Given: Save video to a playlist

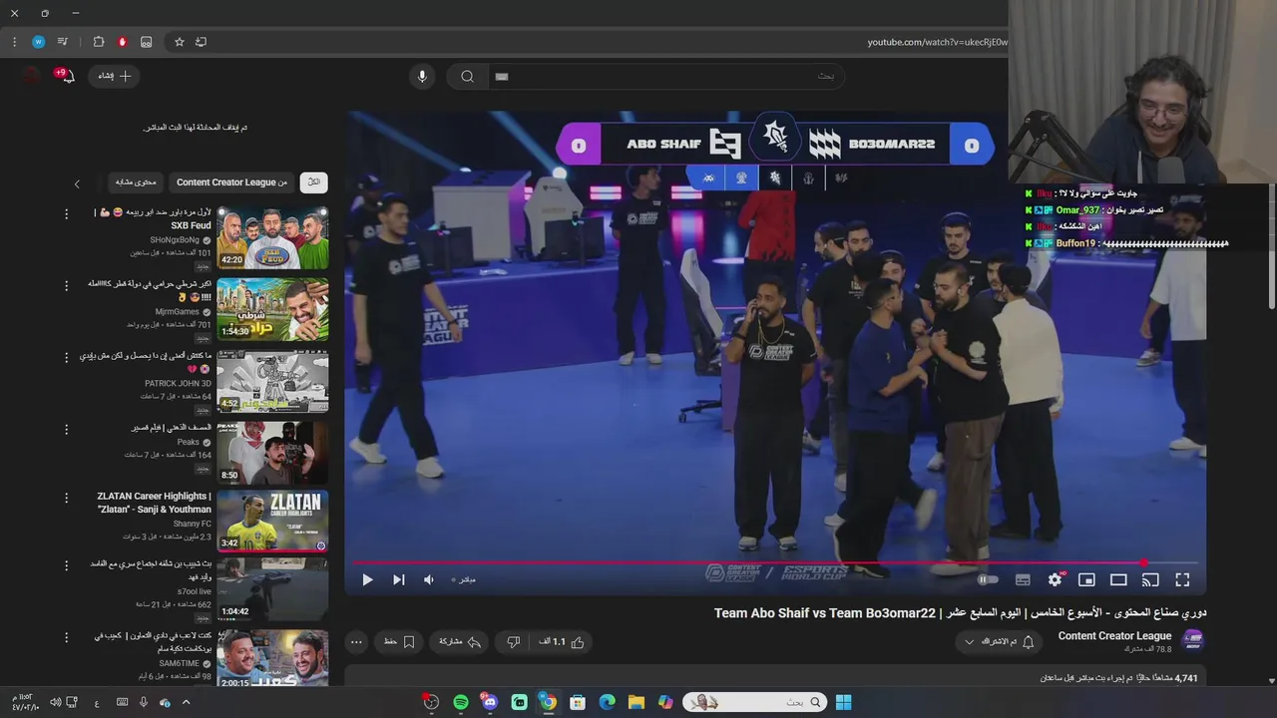Looking at the screenshot, I should point(399,642).
